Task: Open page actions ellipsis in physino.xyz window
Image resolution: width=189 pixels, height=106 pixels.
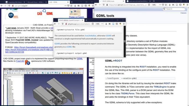Action: pyautogui.click(x=102, y=24)
